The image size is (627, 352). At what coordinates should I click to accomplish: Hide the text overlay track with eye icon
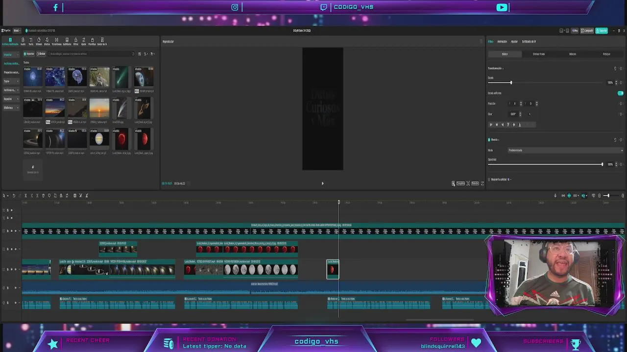click(12, 231)
